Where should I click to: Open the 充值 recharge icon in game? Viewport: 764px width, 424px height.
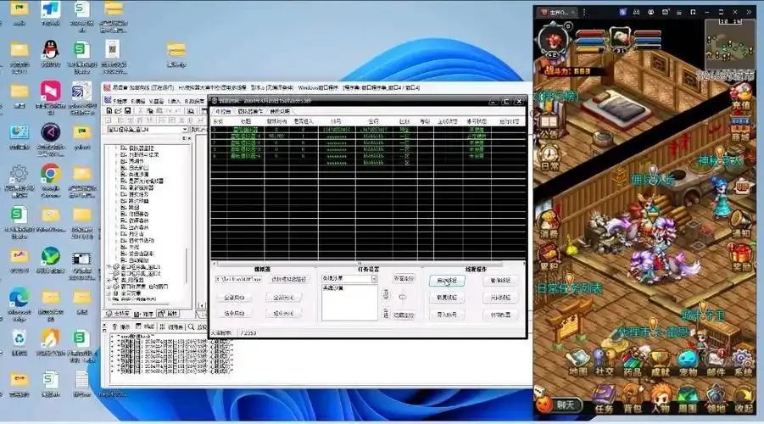point(741,97)
